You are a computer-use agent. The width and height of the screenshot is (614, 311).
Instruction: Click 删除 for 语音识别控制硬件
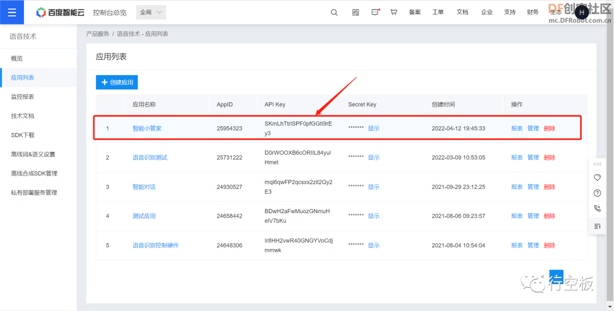549,245
